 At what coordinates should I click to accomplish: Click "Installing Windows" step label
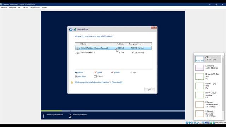(80, 115)
